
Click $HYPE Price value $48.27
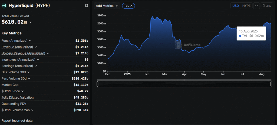(x=83, y=91)
